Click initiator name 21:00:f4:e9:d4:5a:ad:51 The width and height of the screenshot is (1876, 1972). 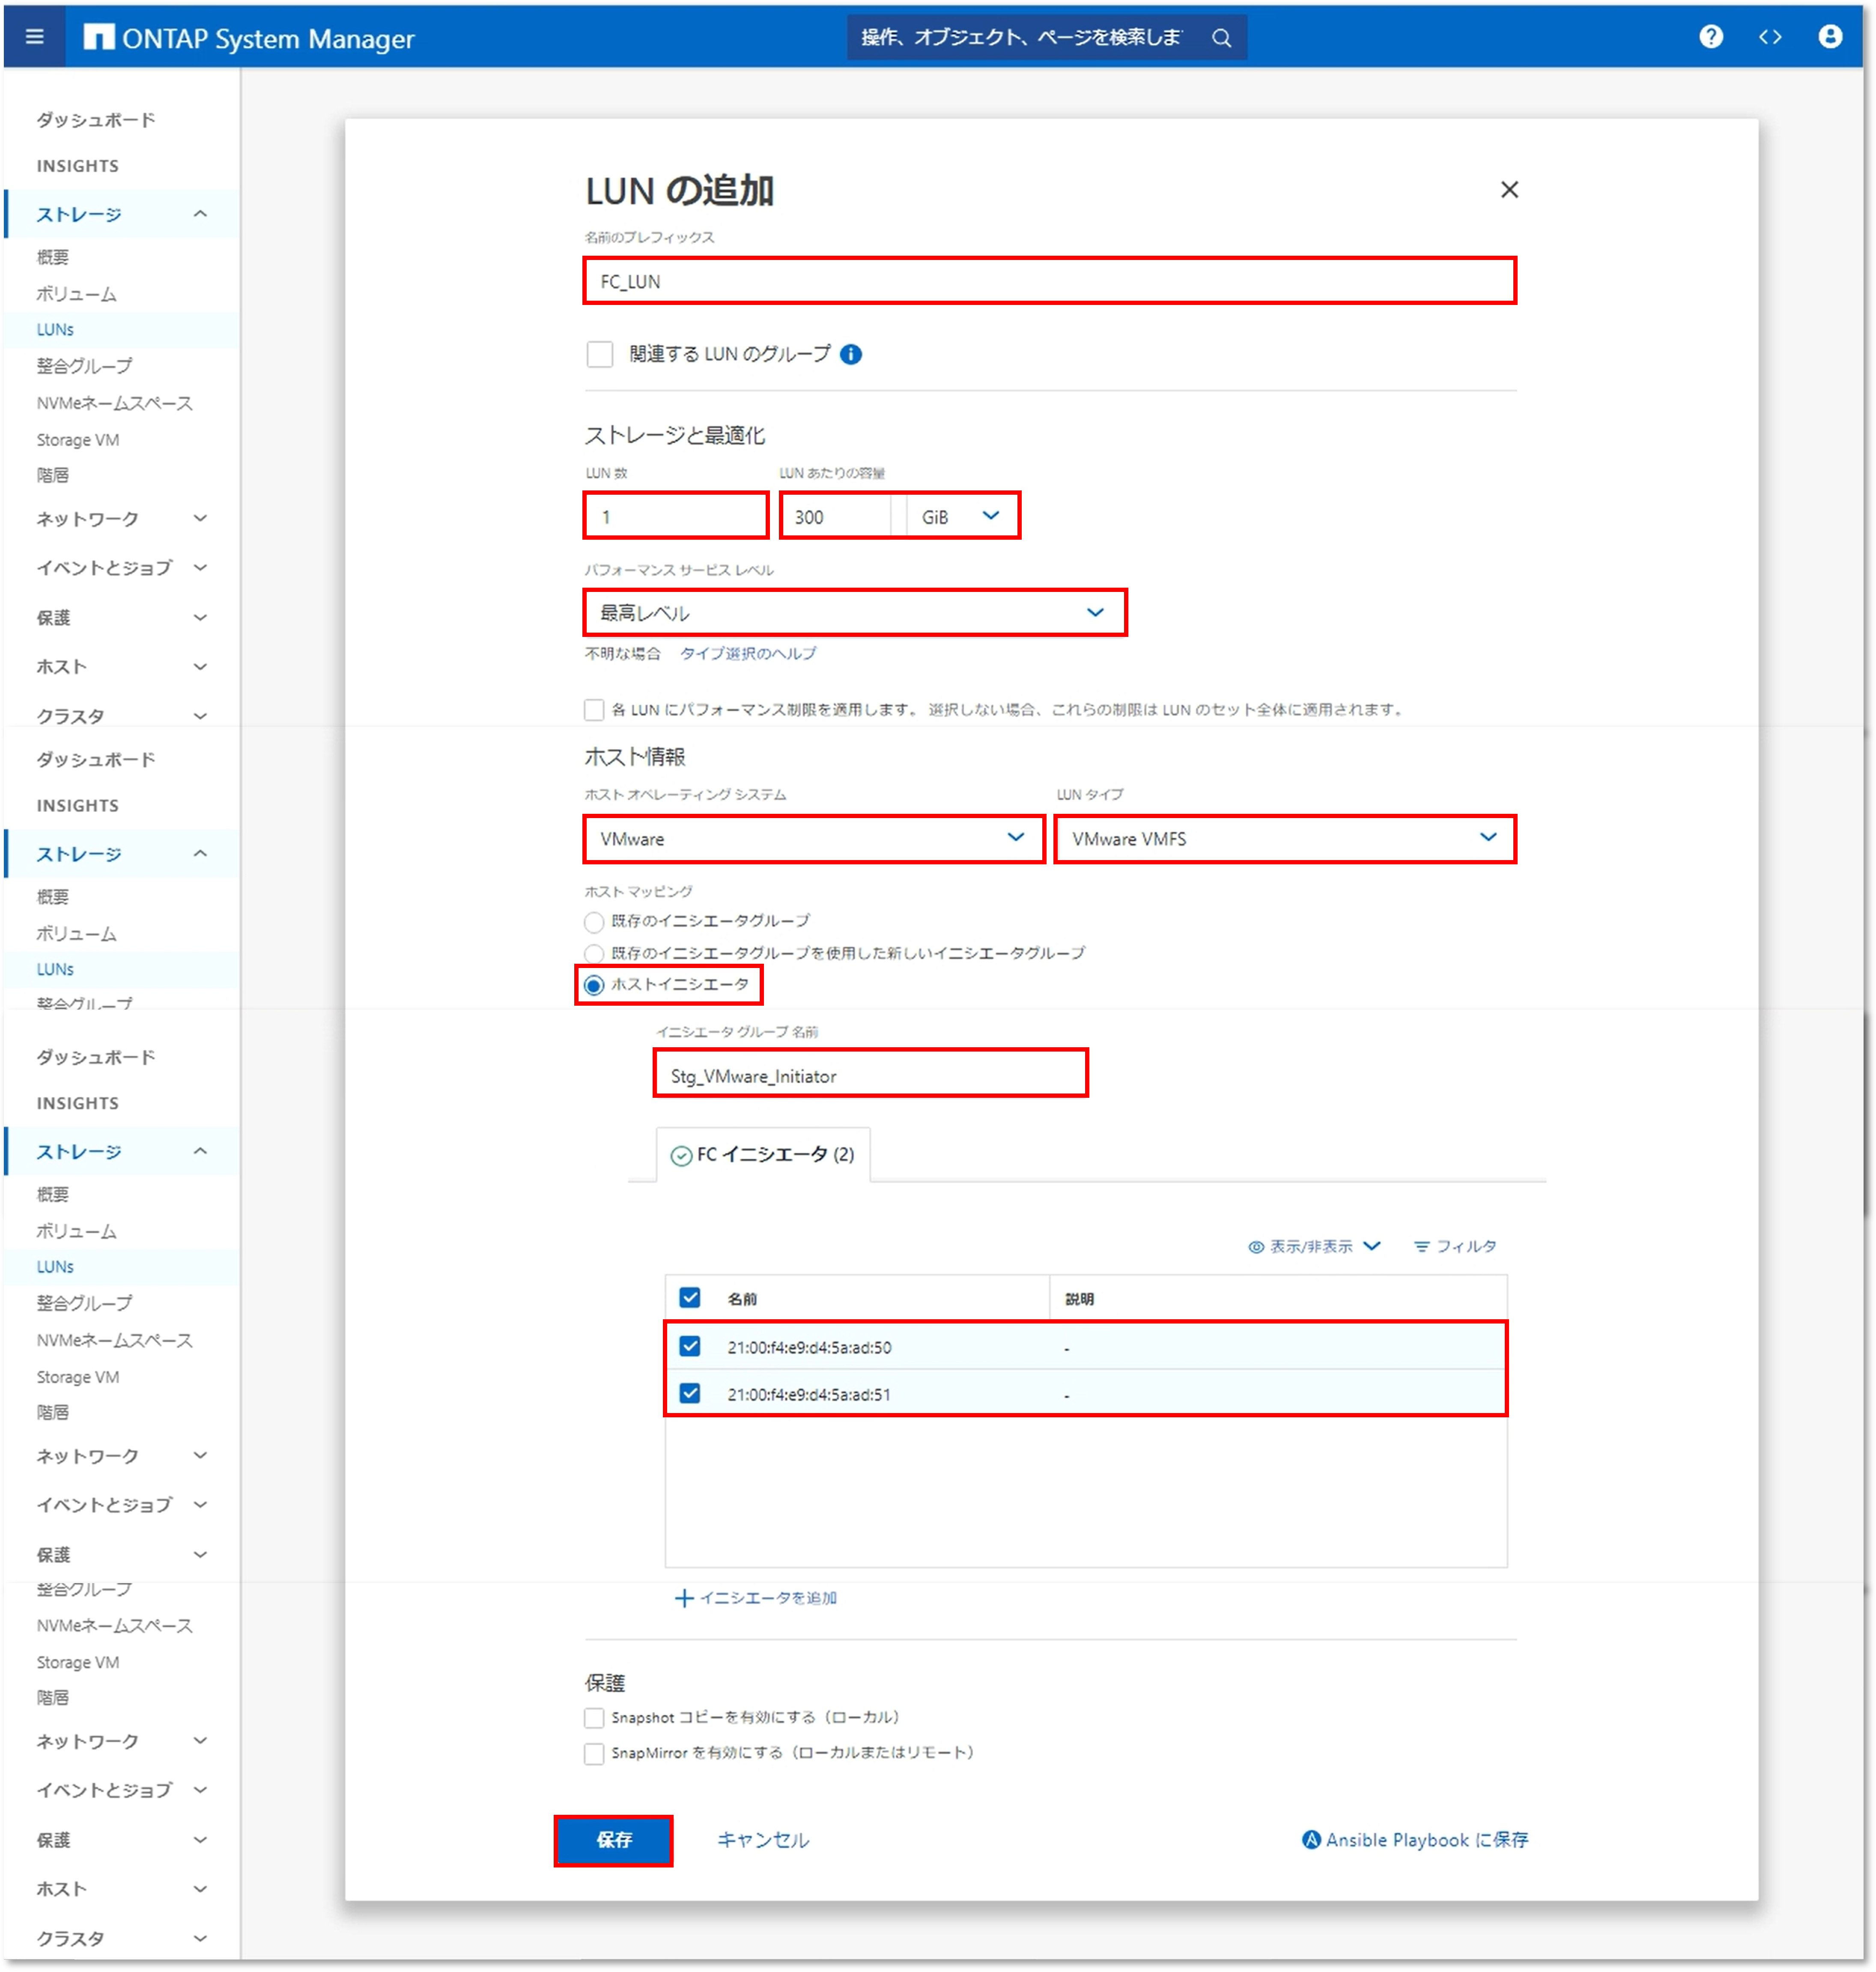pos(809,1394)
